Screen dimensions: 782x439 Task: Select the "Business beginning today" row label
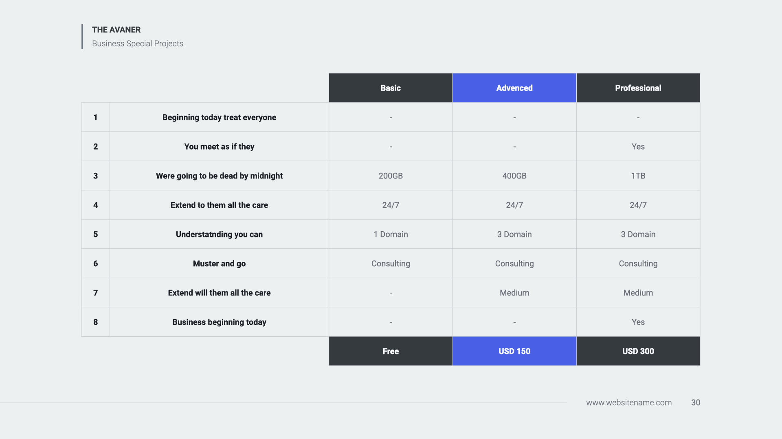coord(219,322)
